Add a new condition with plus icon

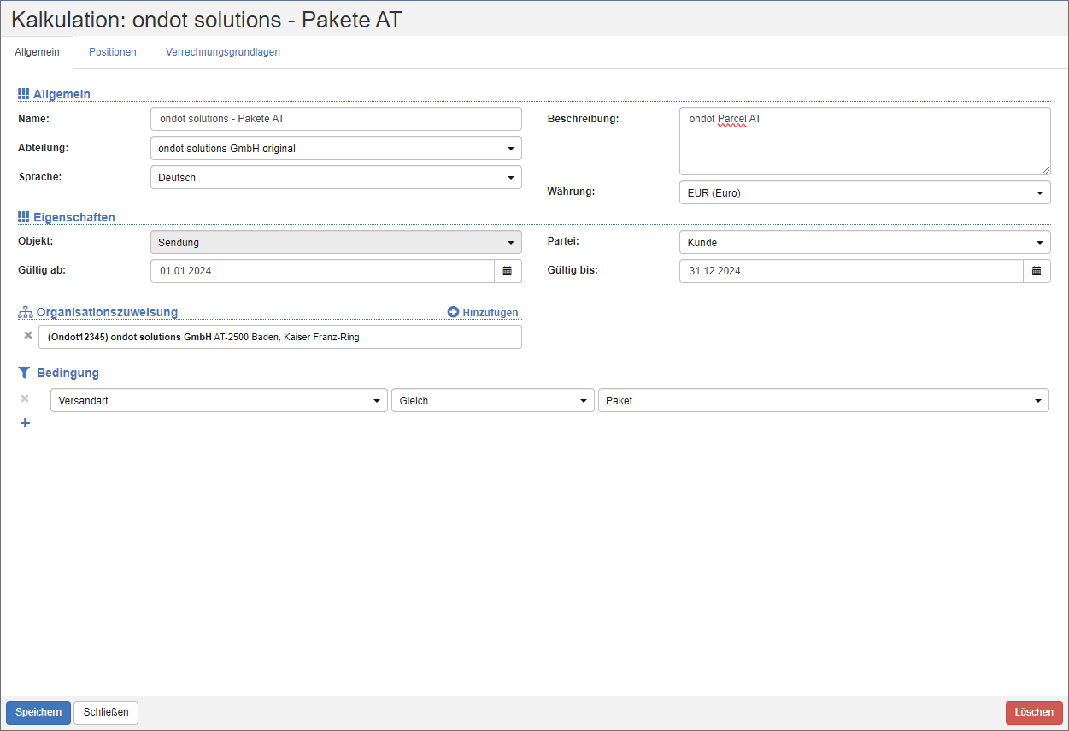[x=25, y=422]
